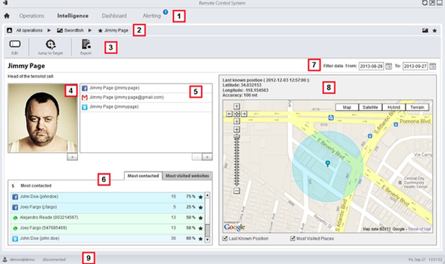Click the Edit toolbar icon

14,45
